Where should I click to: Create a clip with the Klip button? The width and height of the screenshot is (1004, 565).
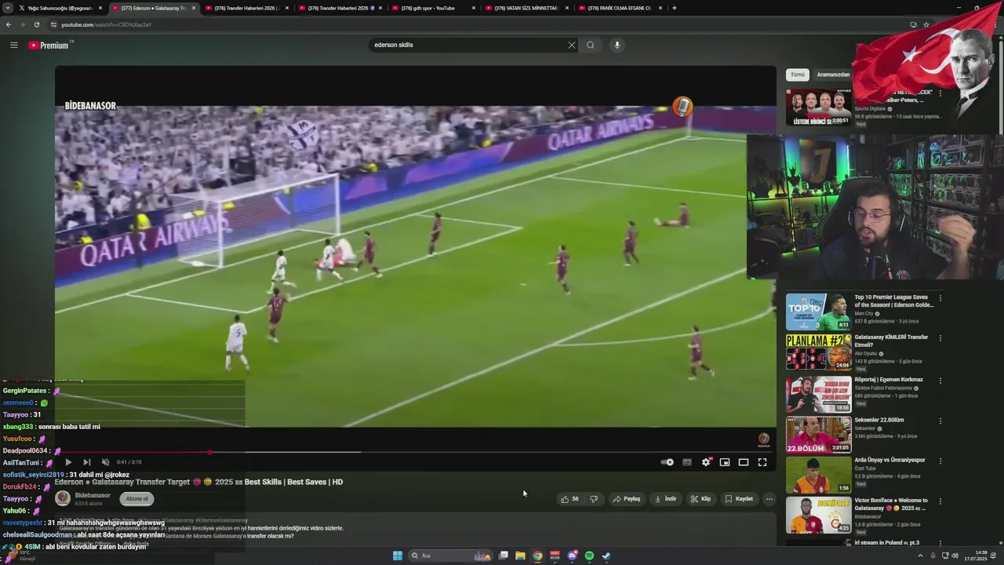[700, 499]
